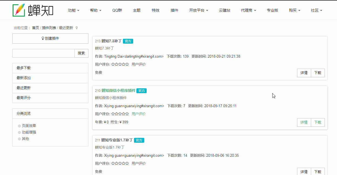337x175 pixels.
Task: Click the star rating of 蝉知微信小程序插件
Action: tap(120, 114)
